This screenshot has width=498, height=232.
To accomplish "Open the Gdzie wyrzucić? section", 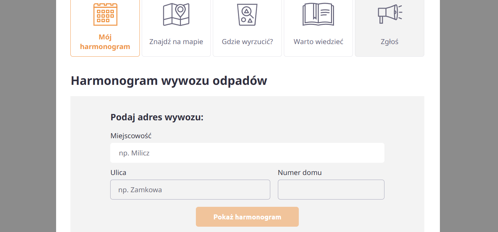I will tap(247, 41).
